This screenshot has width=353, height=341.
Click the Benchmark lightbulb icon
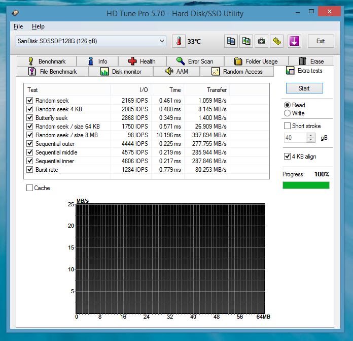30,61
